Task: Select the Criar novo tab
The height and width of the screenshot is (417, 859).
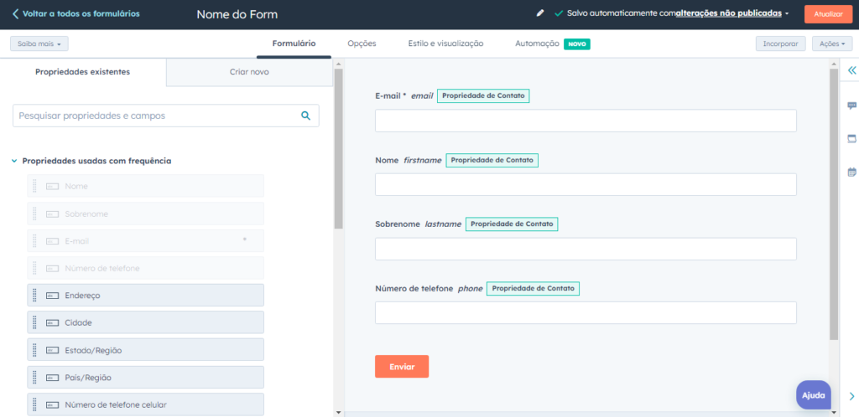Action: pos(249,72)
